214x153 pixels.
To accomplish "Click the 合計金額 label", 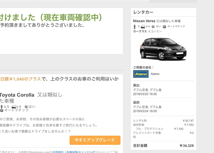I will click(140, 146).
